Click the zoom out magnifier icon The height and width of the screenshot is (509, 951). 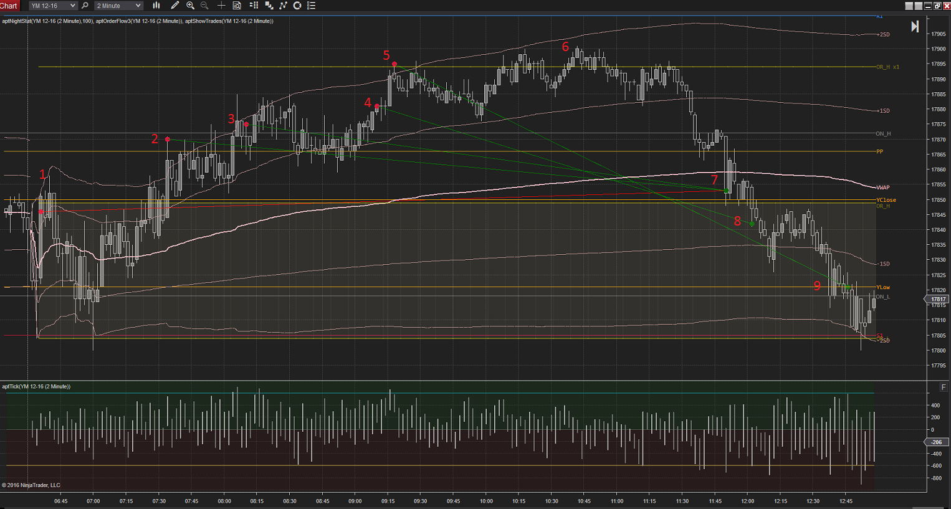[204, 6]
